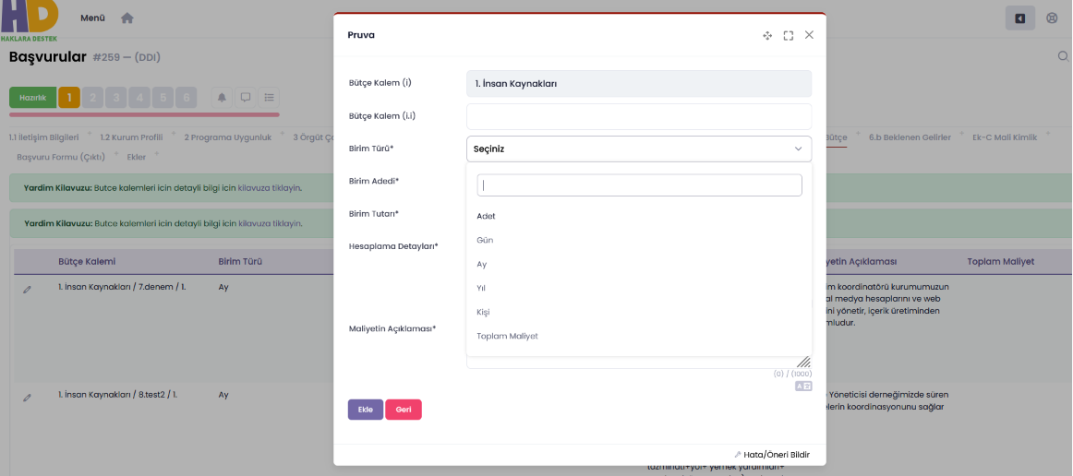Click the sidebar collapse arrow icon top right
The width and height of the screenshot is (1073, 476).
click(x=1019, y=18)
